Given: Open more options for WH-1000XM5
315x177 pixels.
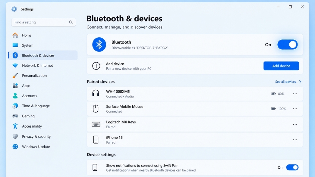Looking at the screenshot, I should pyautogui.click(x=295, y=94).
